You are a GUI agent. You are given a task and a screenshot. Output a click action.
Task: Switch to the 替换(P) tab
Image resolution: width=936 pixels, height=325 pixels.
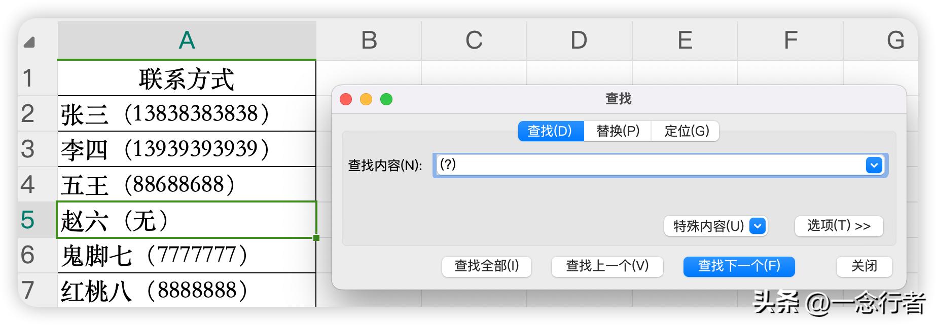click(618, 131)
